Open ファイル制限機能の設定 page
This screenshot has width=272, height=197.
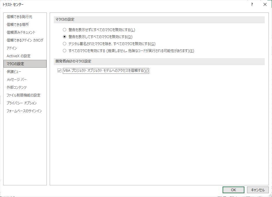23,95
